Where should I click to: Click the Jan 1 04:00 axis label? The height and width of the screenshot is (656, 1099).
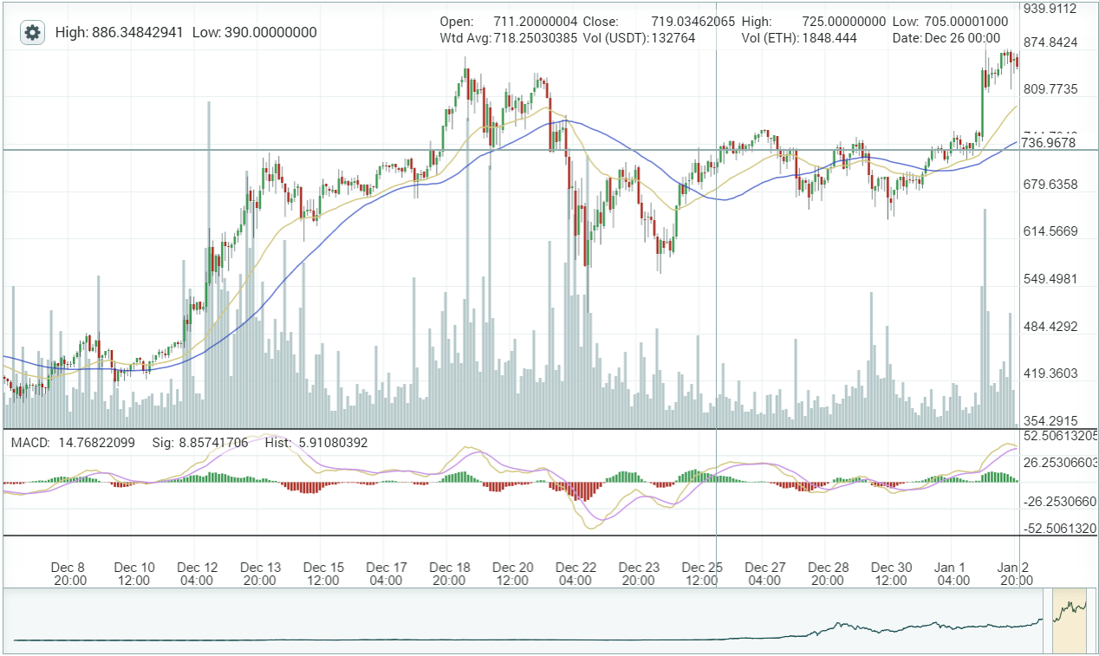click(x=953, y=574)
